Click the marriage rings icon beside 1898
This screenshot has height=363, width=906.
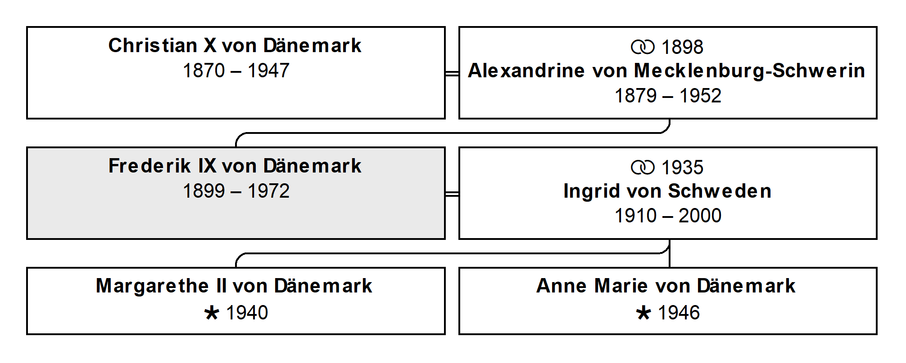pyautogui.click(x=643, y=47)
